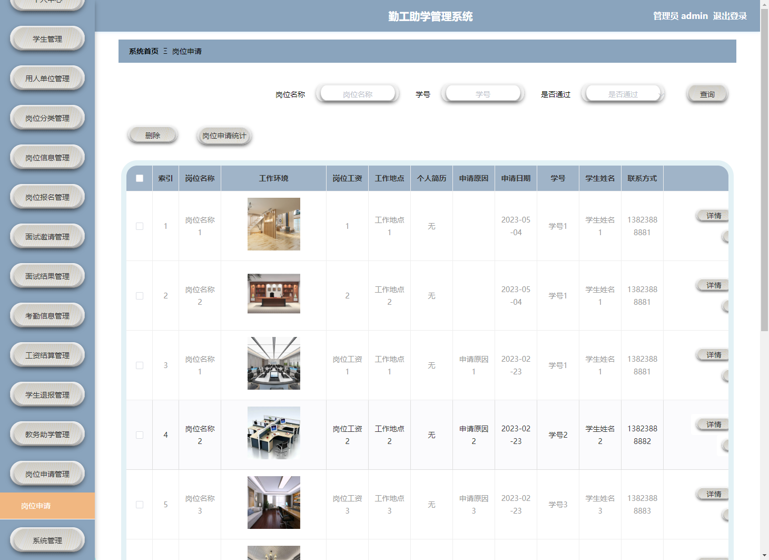
Task: Open 面试邀请管理 menu
Action: click(47, 236)
